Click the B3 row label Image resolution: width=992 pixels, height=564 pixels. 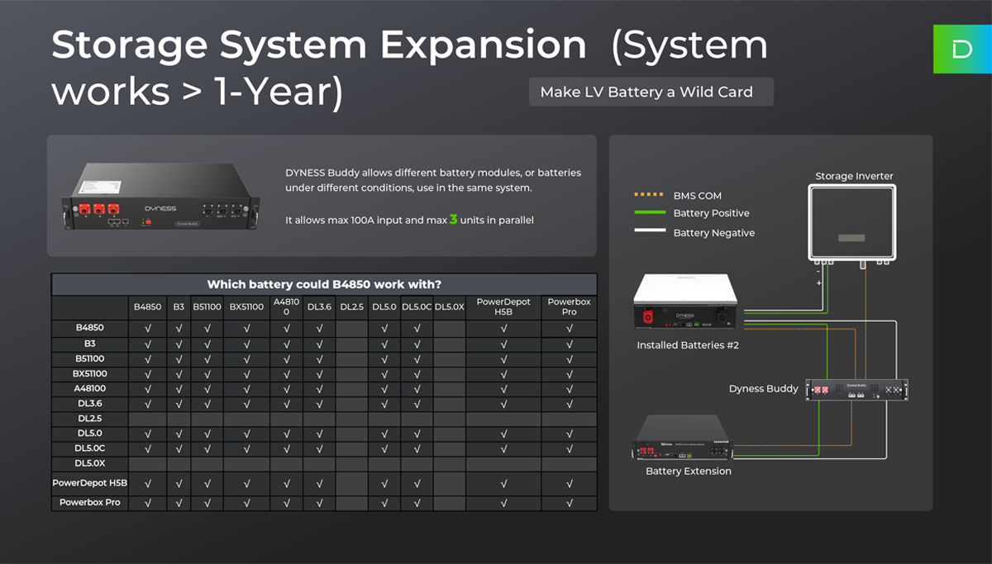click(89, 343)
